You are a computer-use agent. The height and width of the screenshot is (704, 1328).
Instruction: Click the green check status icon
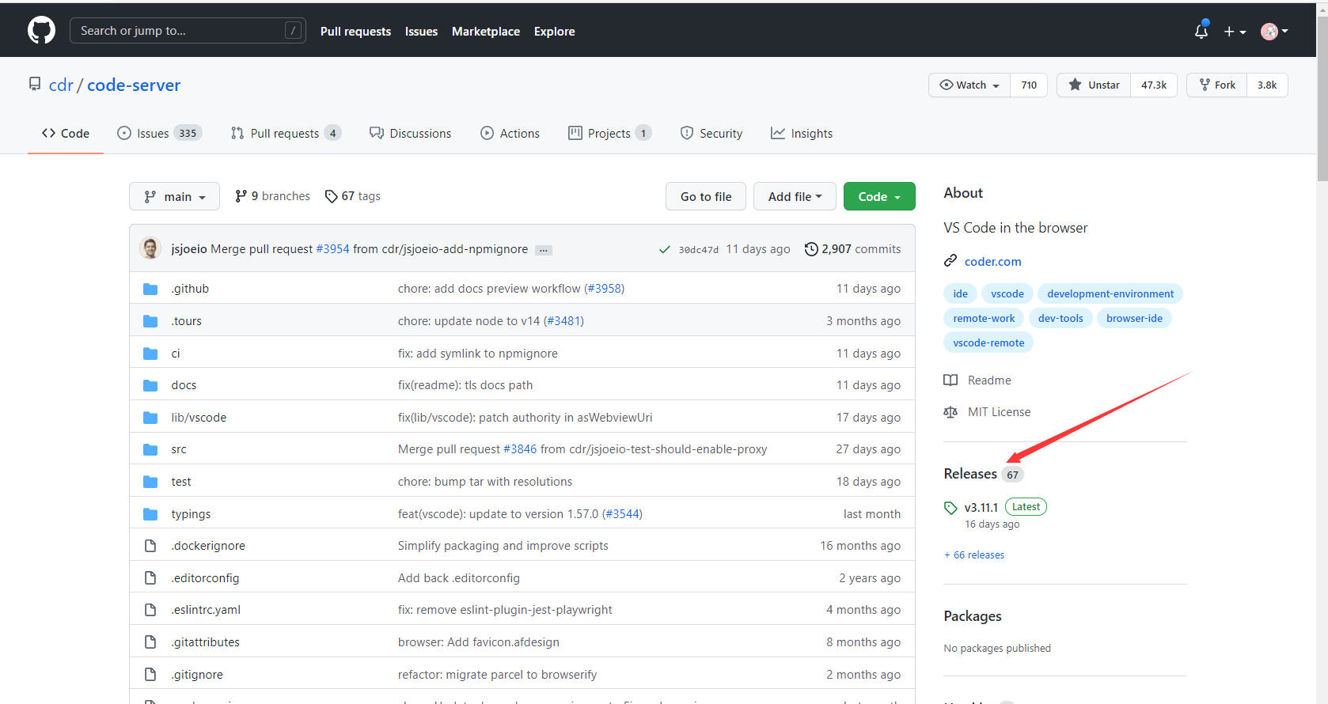[x=665, y=249]
